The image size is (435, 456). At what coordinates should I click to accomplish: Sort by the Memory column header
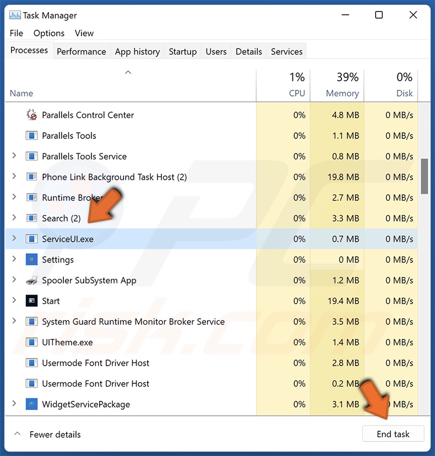coord(337,85)
